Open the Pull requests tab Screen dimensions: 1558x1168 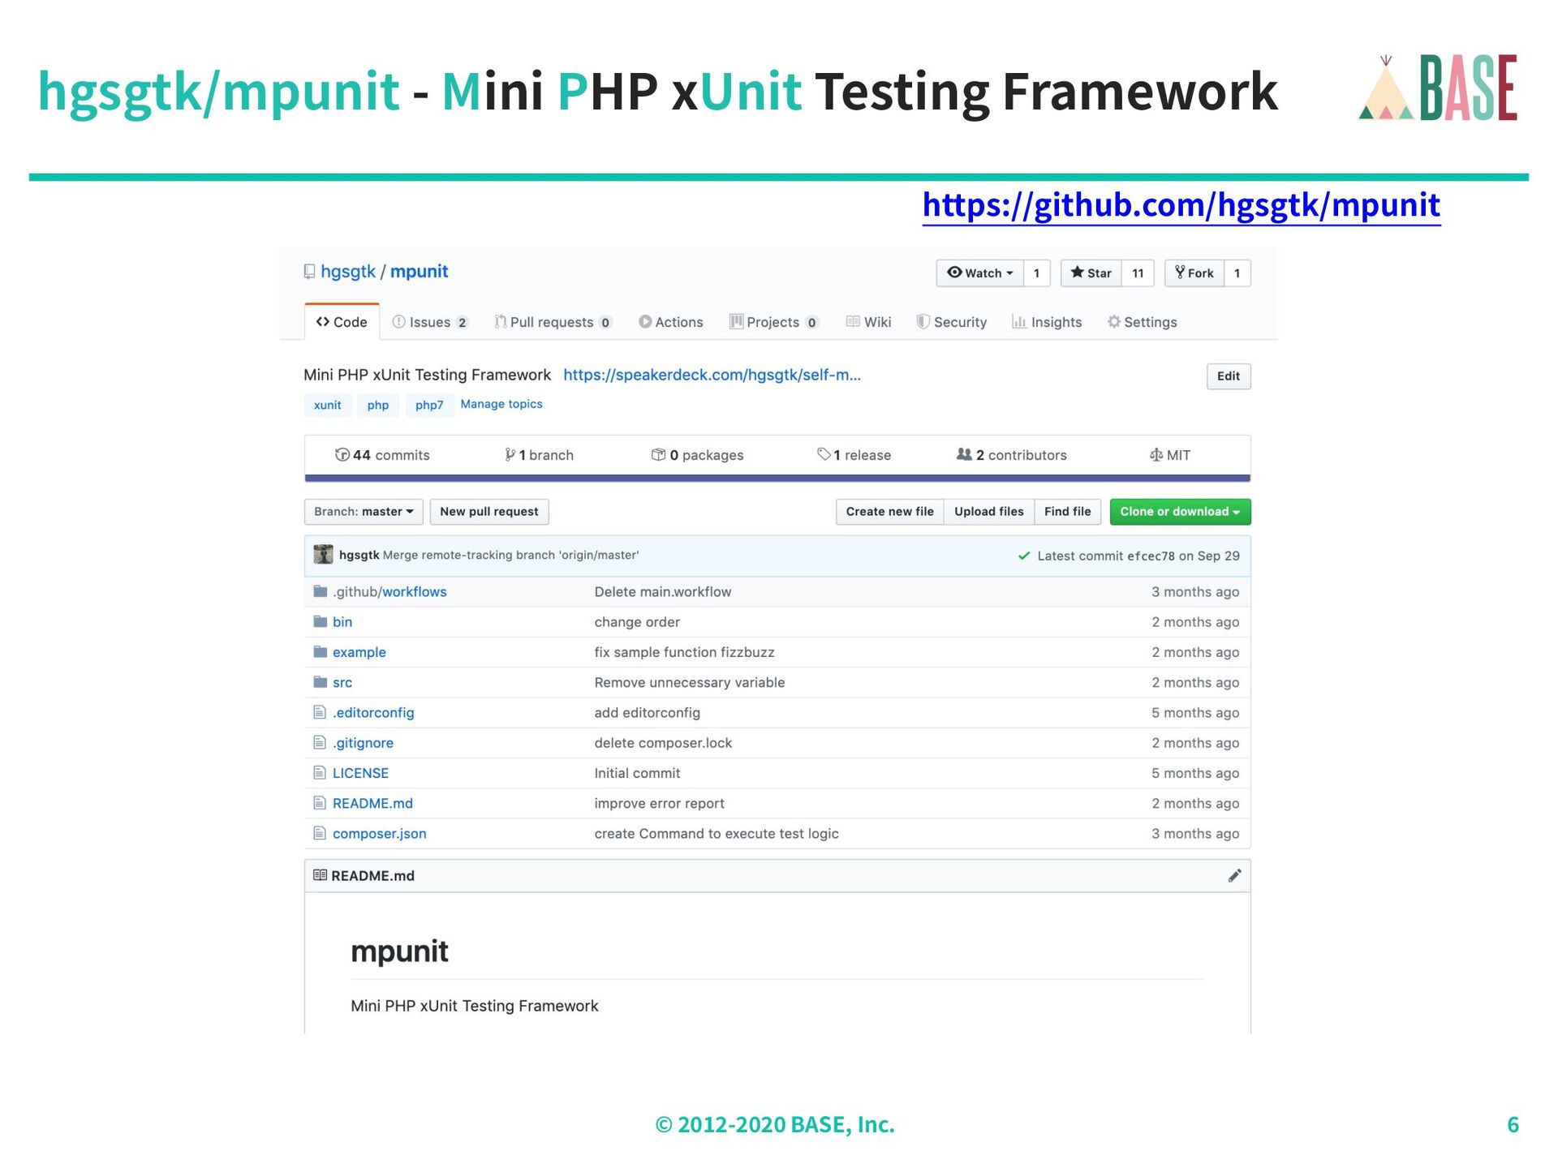tap(553, 322)
